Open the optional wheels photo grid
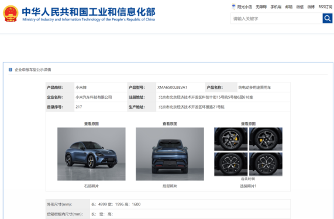This screenshot has height=219, width=334. pos(248,152)
